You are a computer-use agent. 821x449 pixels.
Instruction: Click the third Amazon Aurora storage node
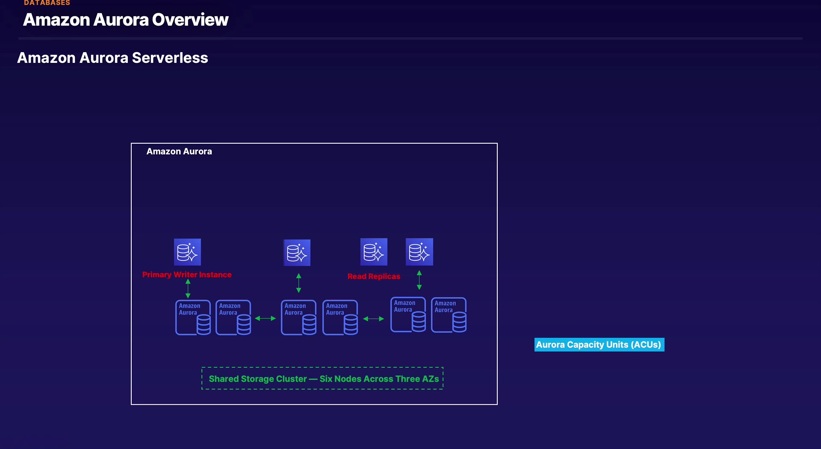click(x=299, y=317)
